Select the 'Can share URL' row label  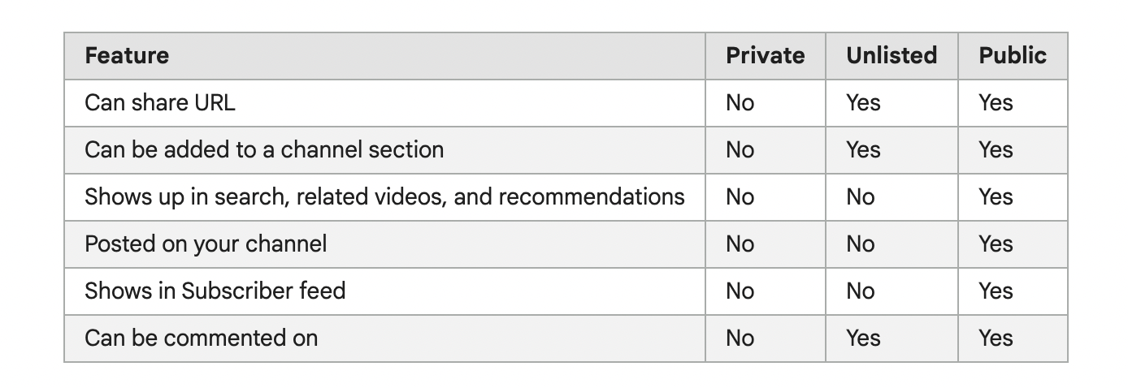[160, 103]
